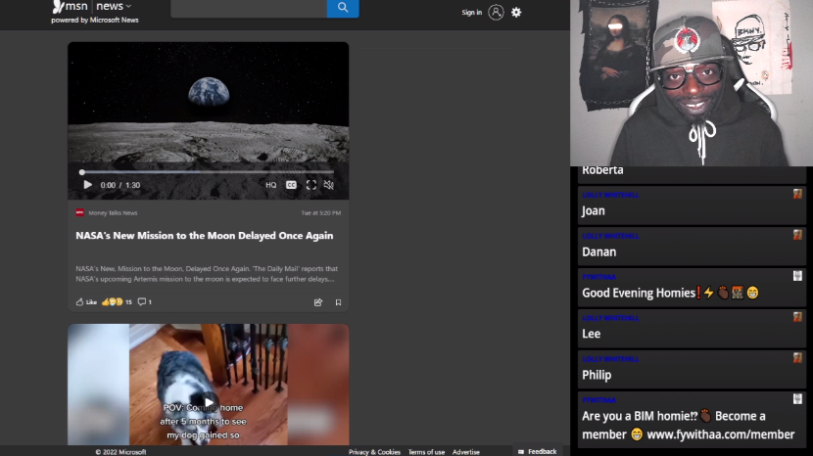This screenshot has width=813, height=456.
Task: Toggle closed captions on the video
Action: pyautogui.click(x=291, y=185)
